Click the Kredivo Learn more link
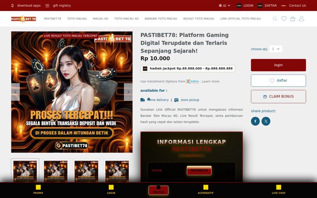Screen dimensions: 317x198 pyautogui.click(x=210, y=81)
